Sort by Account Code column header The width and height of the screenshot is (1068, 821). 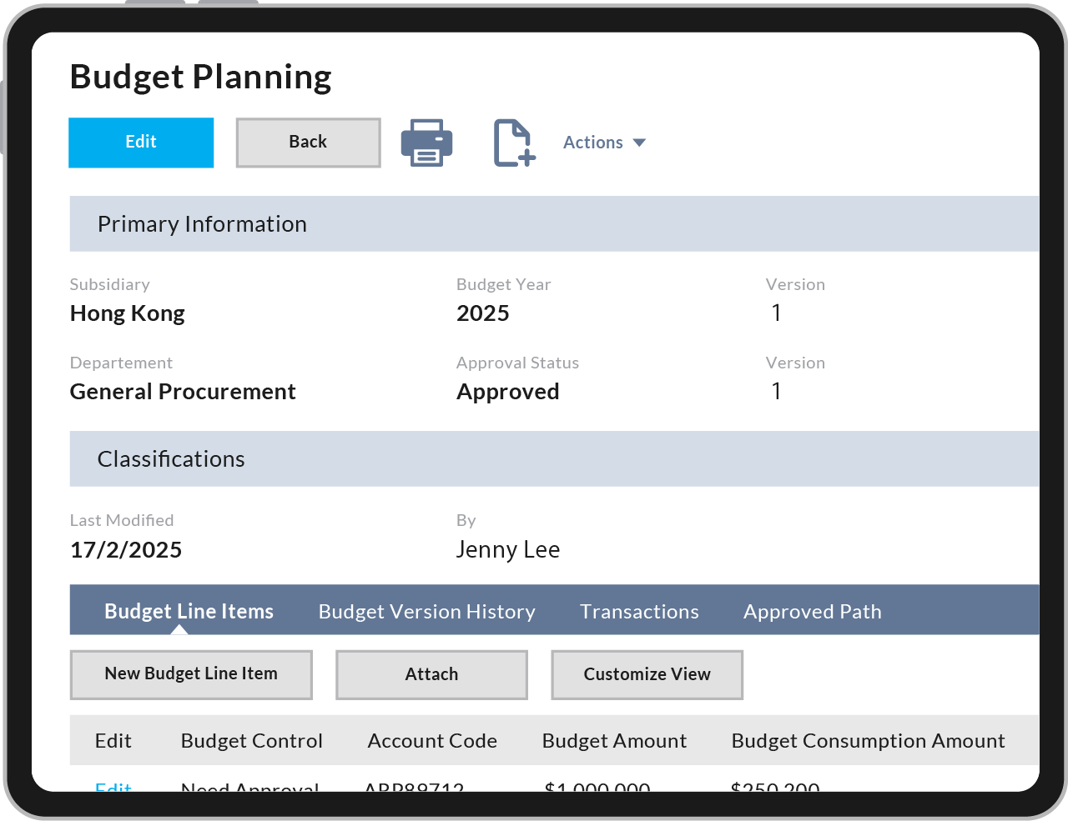pyautogui.click(x=432, y=741)
